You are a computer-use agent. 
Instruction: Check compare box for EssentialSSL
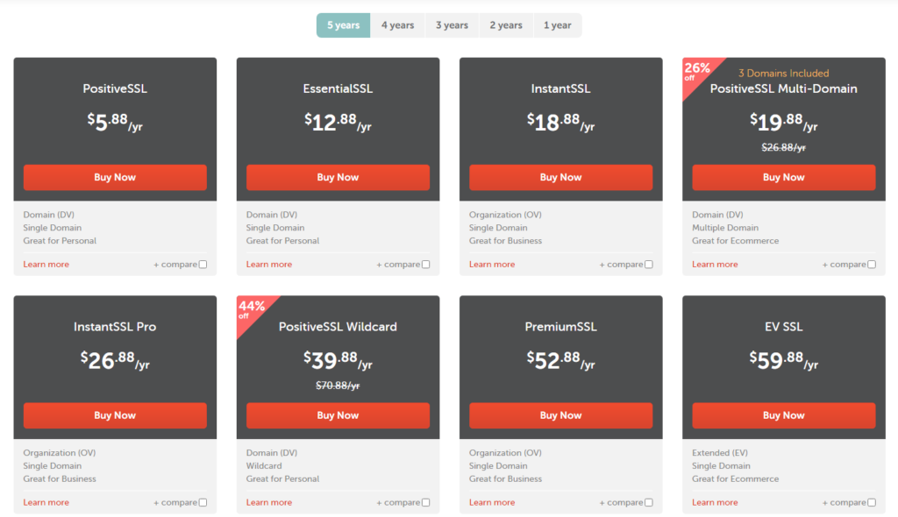[425, 265]
